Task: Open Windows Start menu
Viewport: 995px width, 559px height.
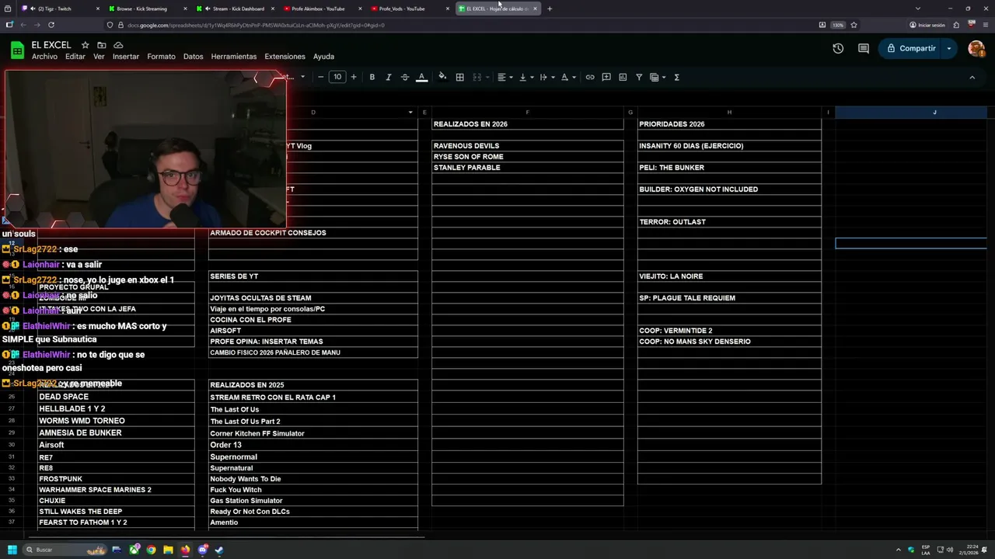Action: click(12, 550)
